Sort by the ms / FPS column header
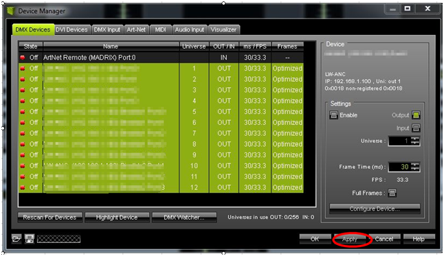Image resolution: width=444 pixels, height=256 pixels. click(x=255, y=47)
